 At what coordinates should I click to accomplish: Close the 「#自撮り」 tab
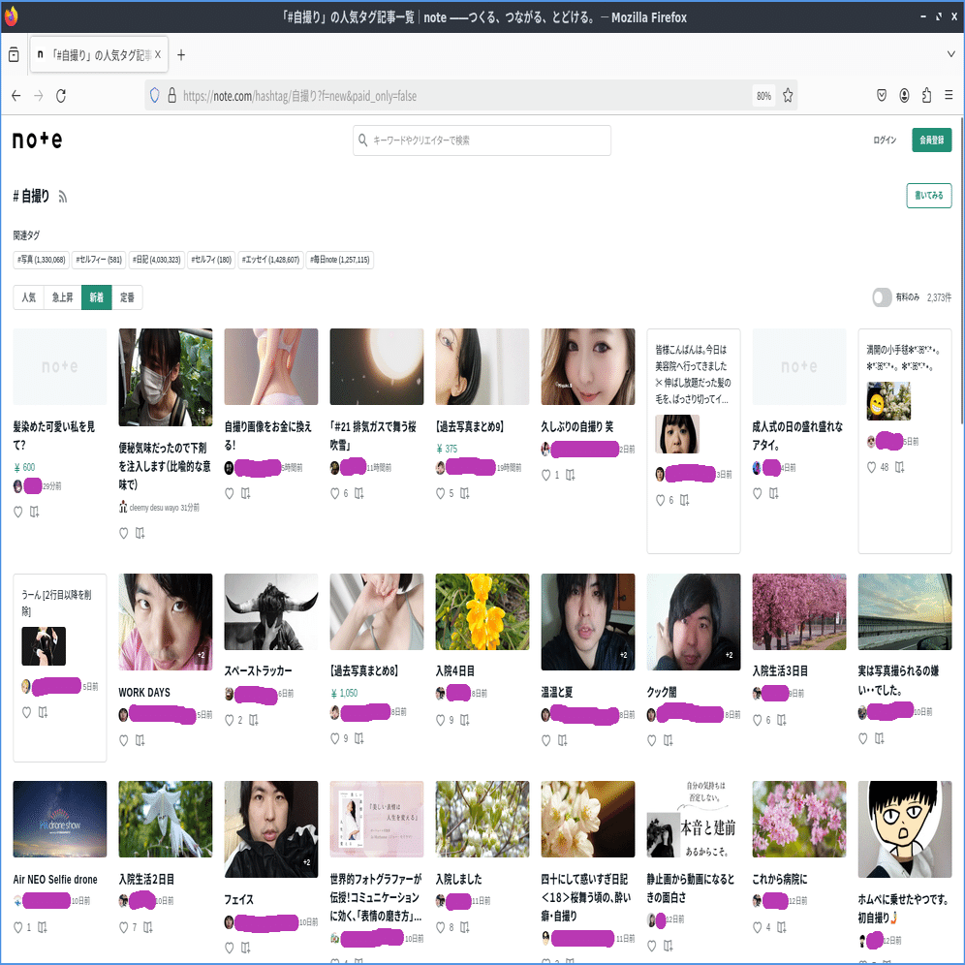pos(158,55)
